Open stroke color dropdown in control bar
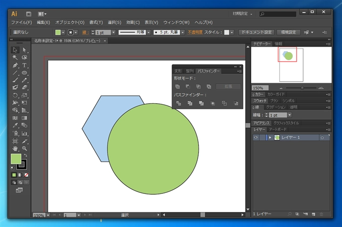342x227 pixels. pyautogui.click(x=75, y=33)
